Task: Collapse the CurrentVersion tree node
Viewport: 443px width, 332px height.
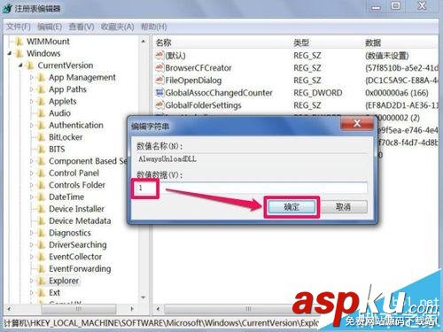Action: (x=20, y=66)
